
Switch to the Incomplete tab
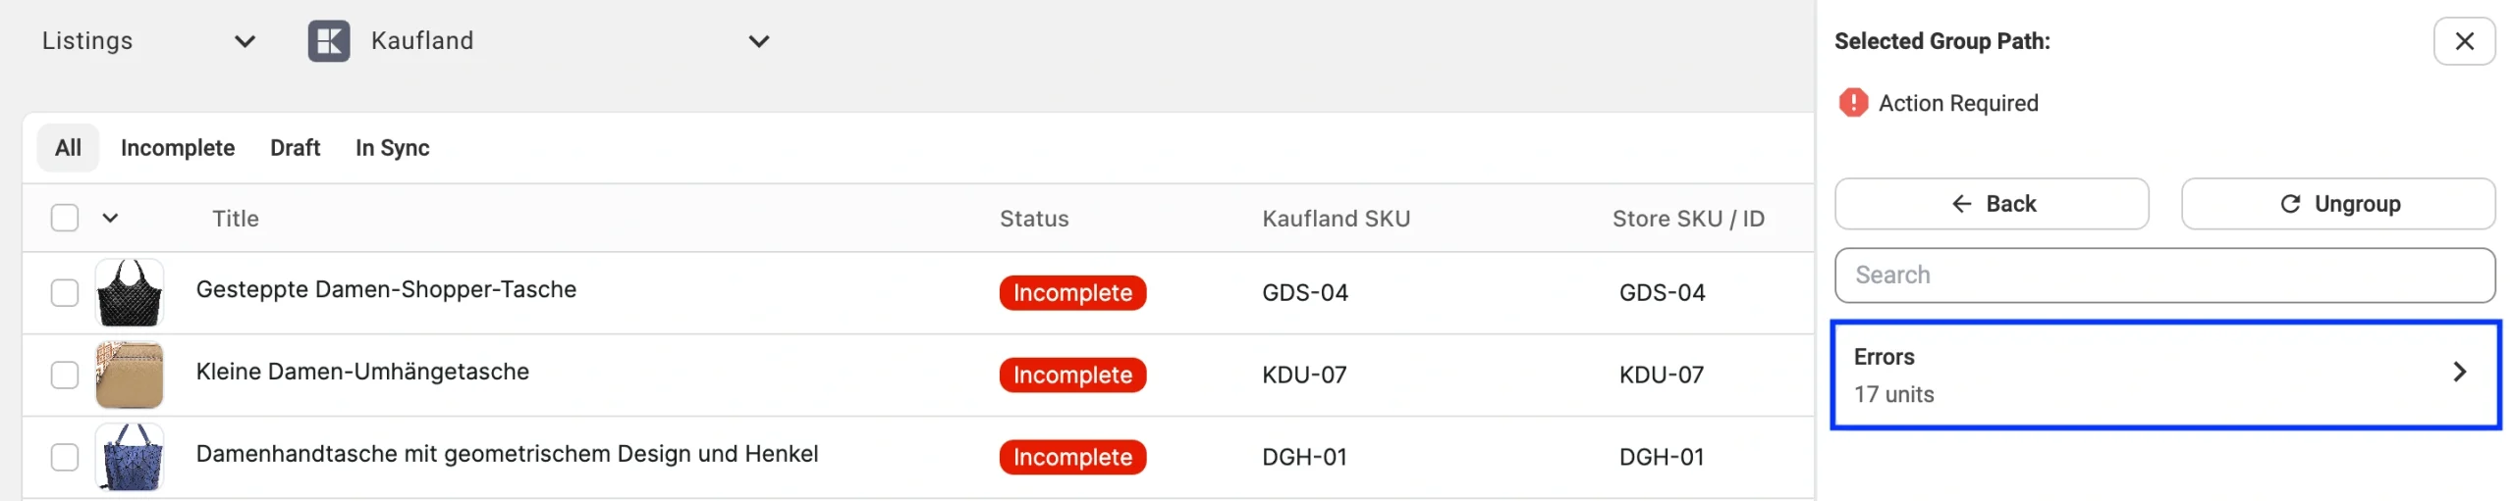pos(178,148)
